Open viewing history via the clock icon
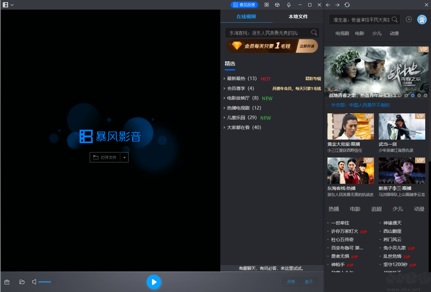This screenshot has width=431, height=292. coord(409,19)
